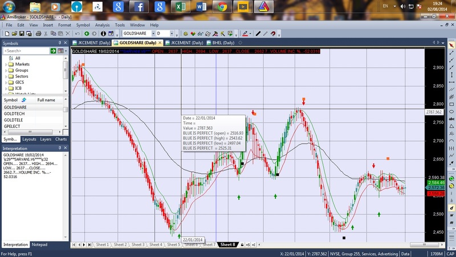Open Excel from Windows taskbar

tap(180, 7)
